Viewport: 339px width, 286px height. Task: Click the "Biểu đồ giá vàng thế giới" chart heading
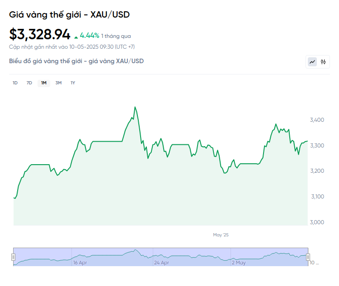click(x=76, y=61)
